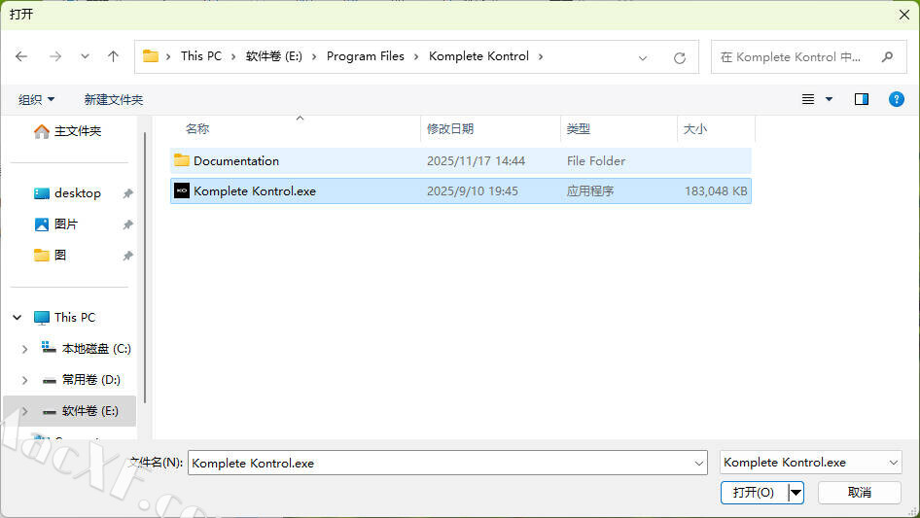Expand the 常用卷 (D:) drive node
Screen dimensions: 920x518
point(24,380)
